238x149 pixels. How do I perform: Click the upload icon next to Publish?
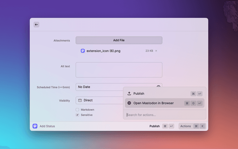[x=129, y=93]
